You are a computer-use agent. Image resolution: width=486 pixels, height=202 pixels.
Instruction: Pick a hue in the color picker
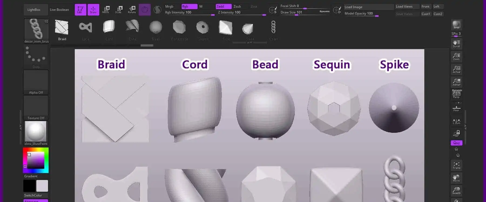click(x=46, y=160)
